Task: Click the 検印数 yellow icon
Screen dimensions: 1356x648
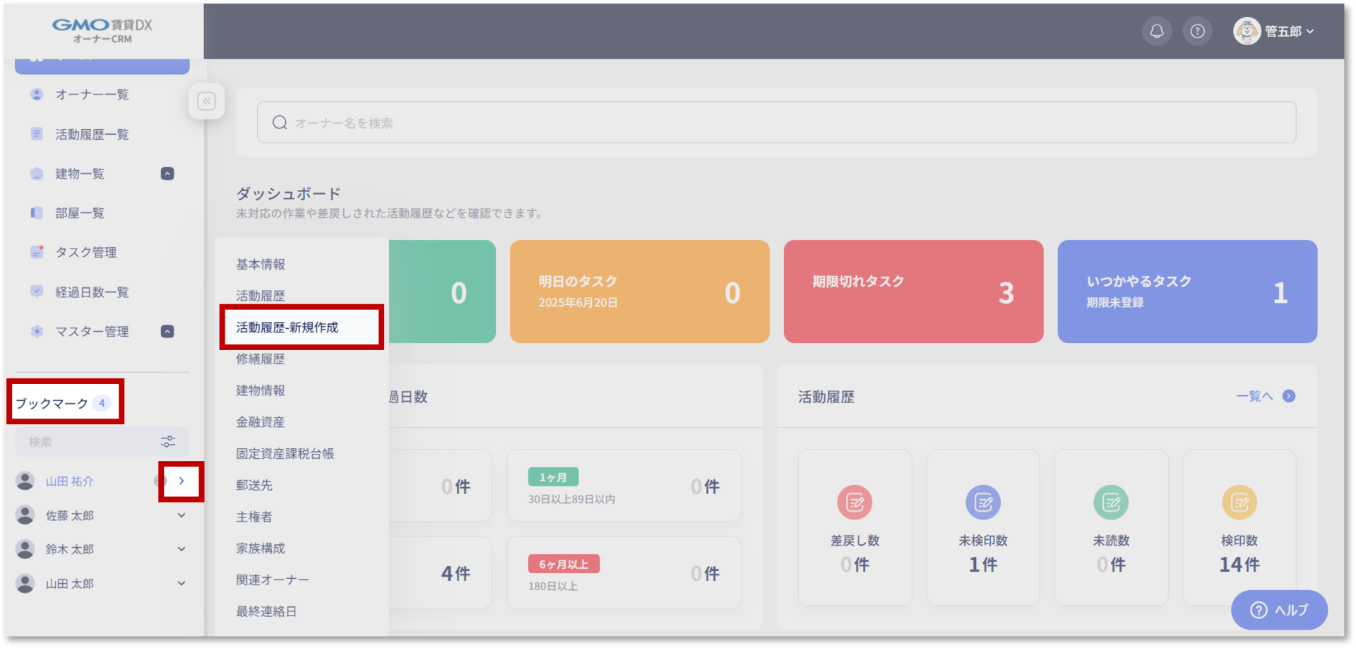Action: [1239, 503]
